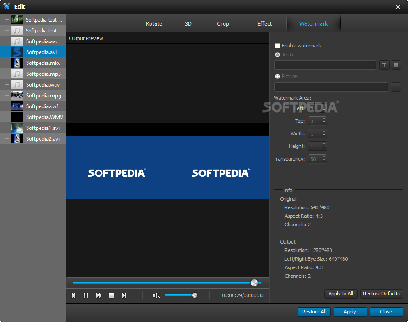Adjust the Transparency value stepper
The image size is (408, 322).
tap(324, 159)
